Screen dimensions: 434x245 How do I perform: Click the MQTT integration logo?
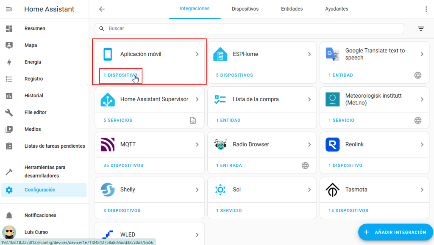pos(108,145)
